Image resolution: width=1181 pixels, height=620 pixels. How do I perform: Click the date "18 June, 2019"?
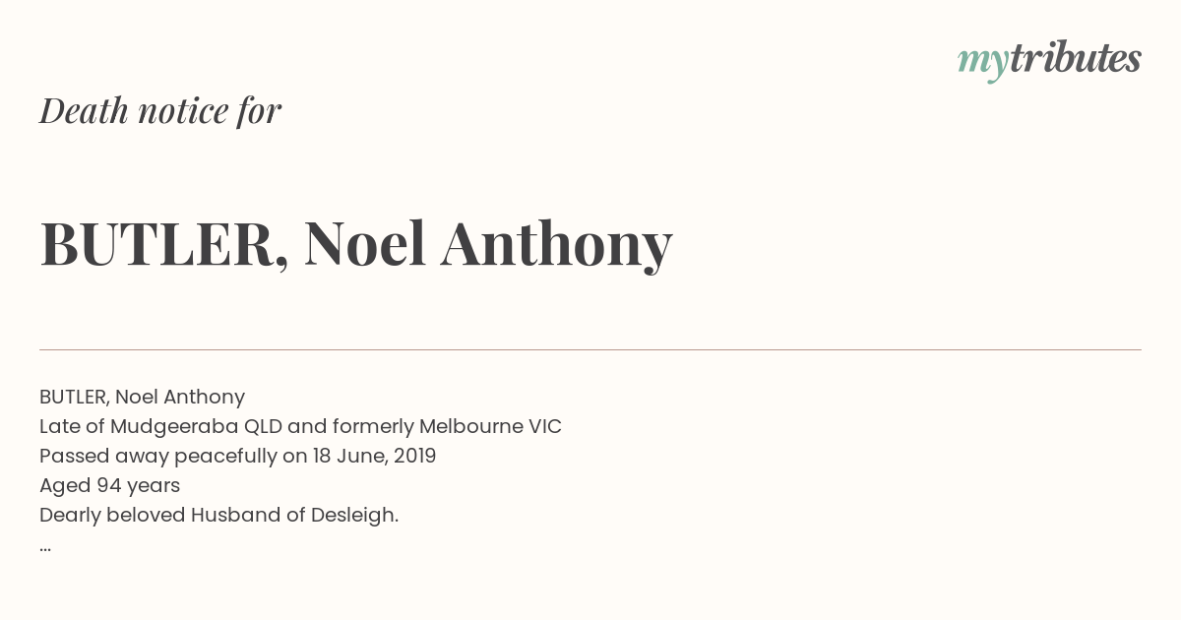tap(374, 456)
